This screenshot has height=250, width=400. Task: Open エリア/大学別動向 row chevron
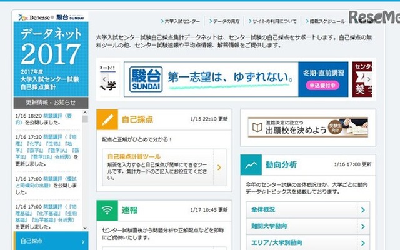(x=363, y=243)
